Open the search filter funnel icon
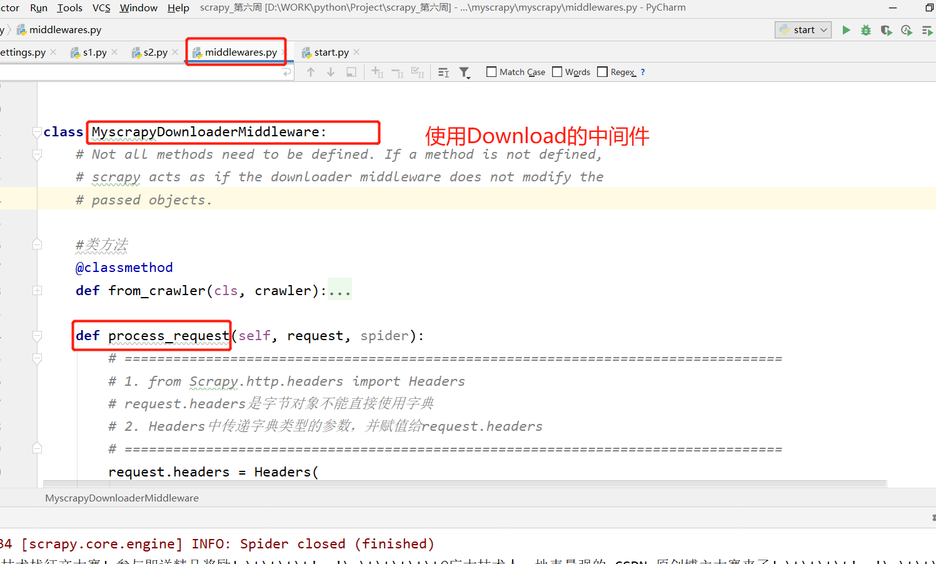This screenshot has width=936, height=564. (x=465, y=72)
